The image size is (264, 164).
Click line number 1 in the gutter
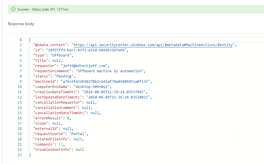[x=20, y=39]
